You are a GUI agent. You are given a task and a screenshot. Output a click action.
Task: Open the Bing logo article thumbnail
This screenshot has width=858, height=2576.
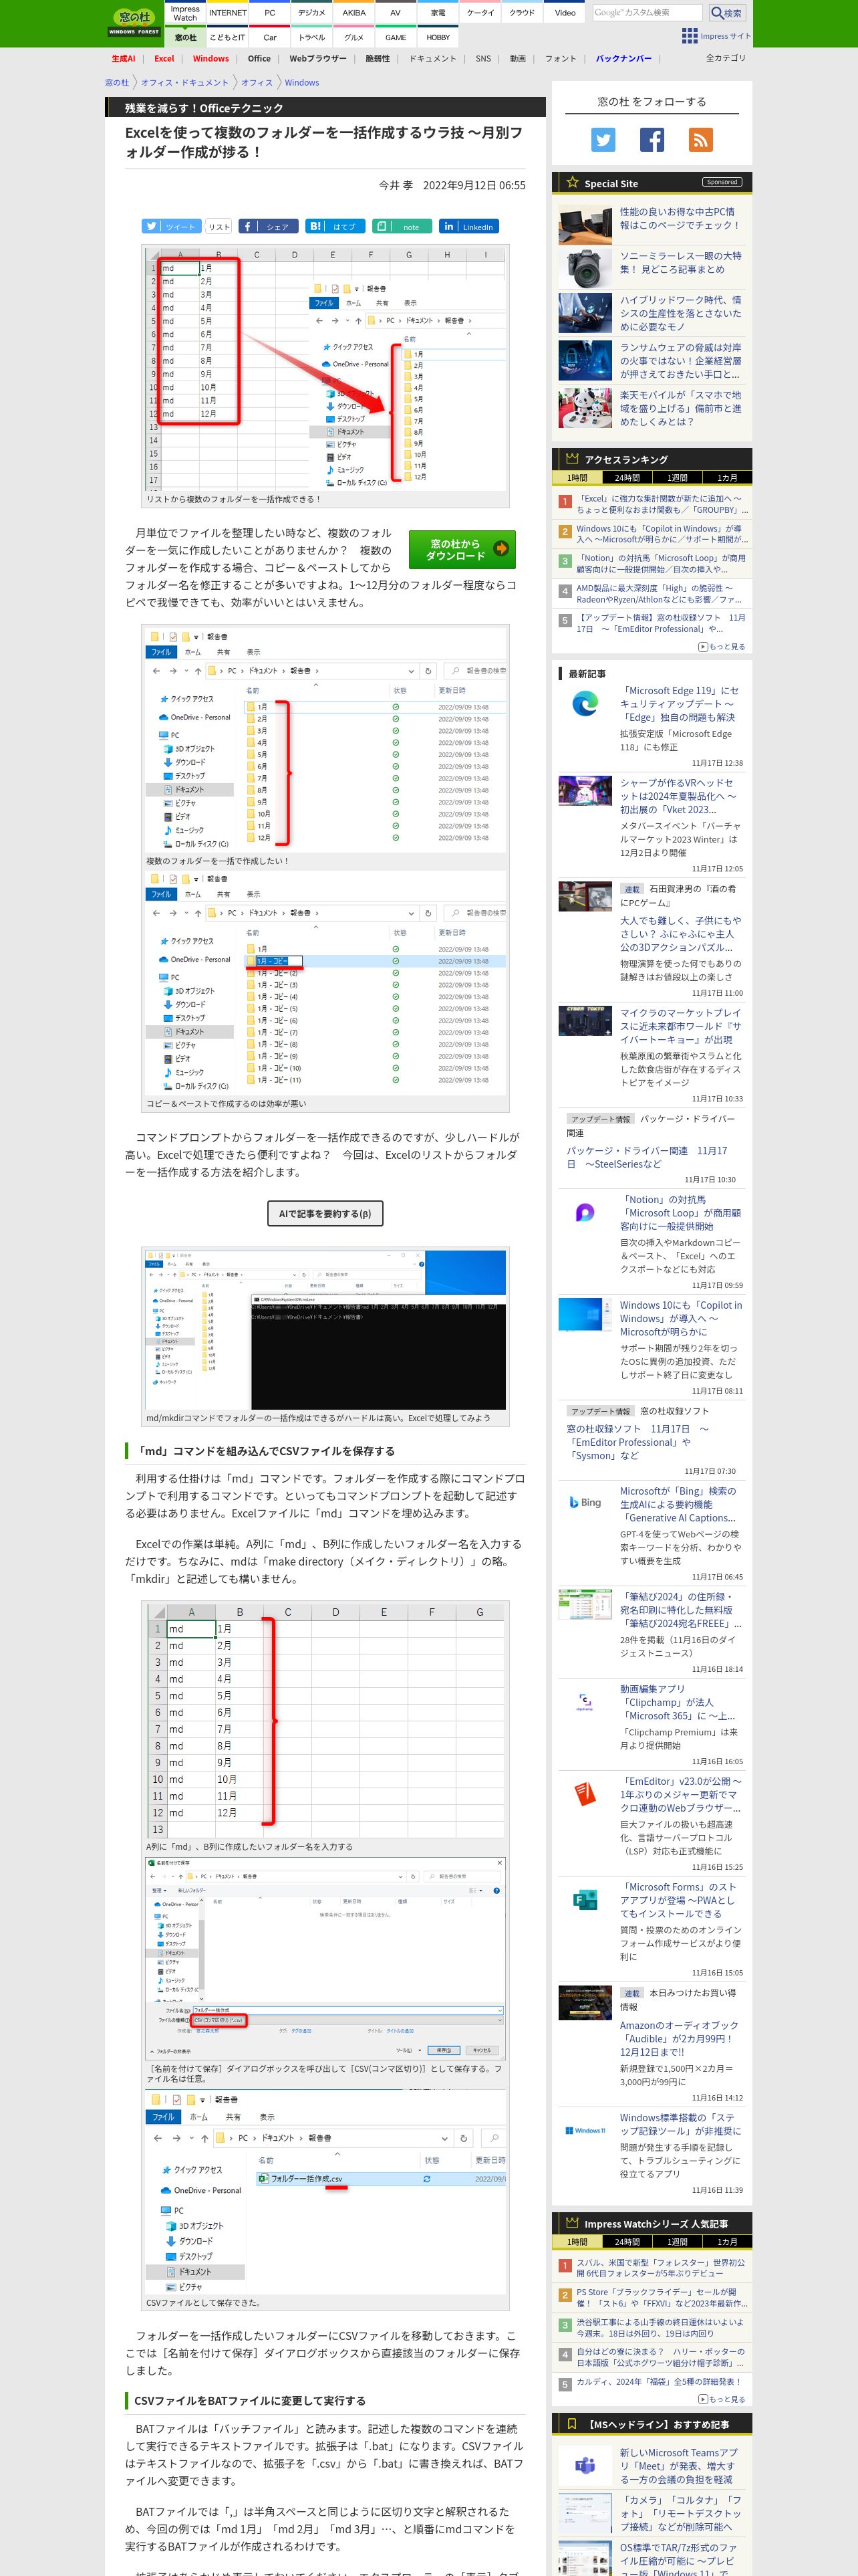[585, 1503]
